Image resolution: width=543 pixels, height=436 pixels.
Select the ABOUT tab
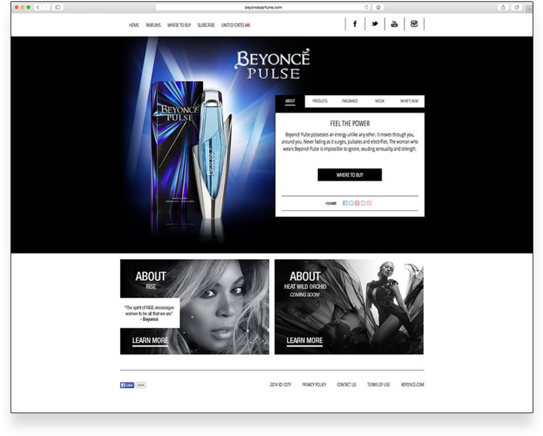[x=290, y=101]
